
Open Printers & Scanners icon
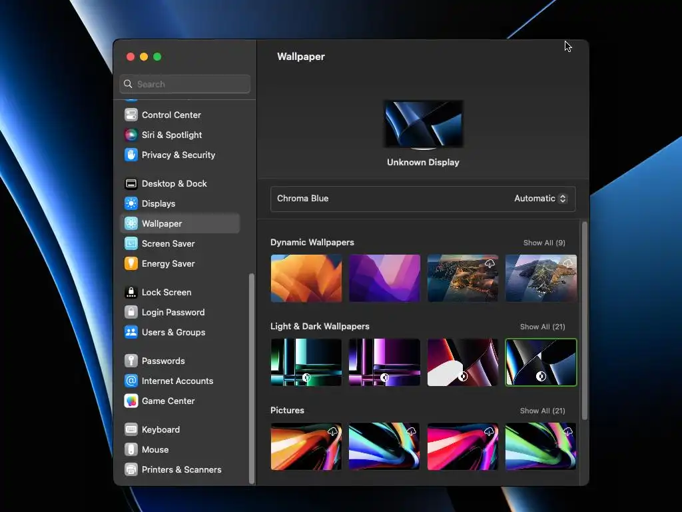coord(131,470)
